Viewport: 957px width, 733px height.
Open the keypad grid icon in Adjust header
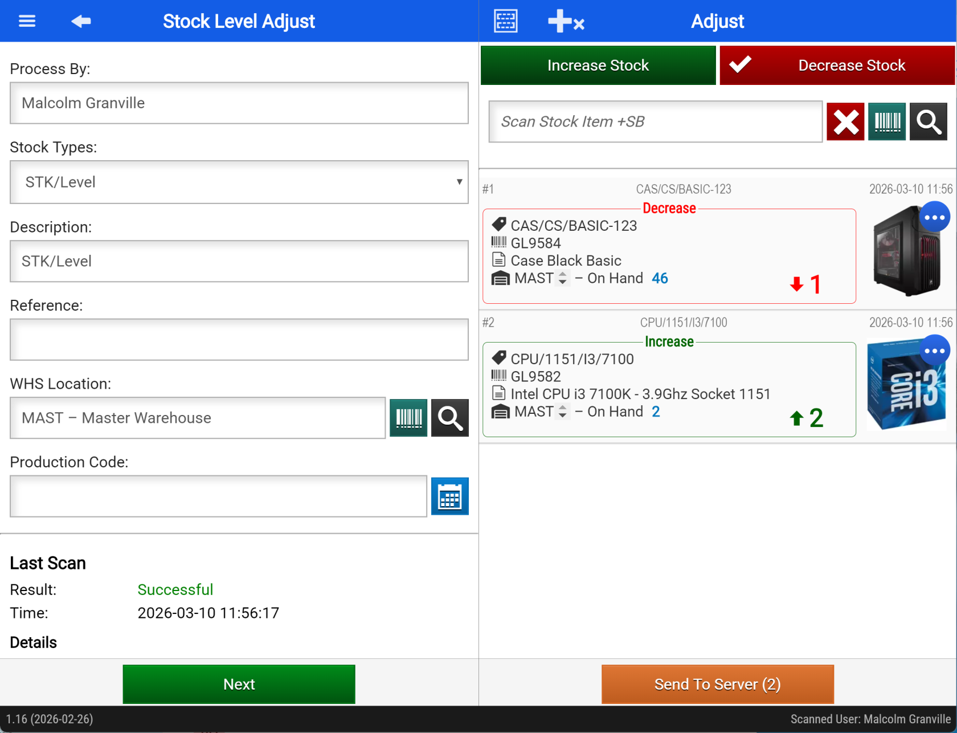tap(505, 21)
